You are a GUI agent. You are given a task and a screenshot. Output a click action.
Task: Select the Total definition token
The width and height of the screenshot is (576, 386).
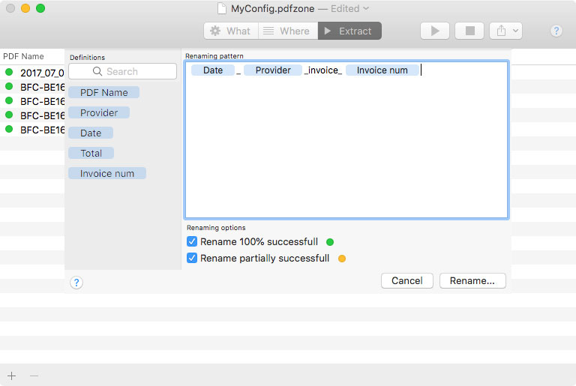click(91, 153)
